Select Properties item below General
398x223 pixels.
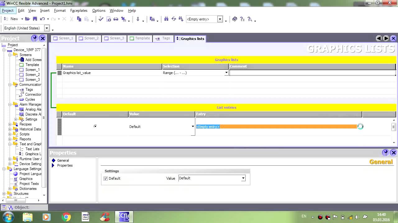pos(65,165)
